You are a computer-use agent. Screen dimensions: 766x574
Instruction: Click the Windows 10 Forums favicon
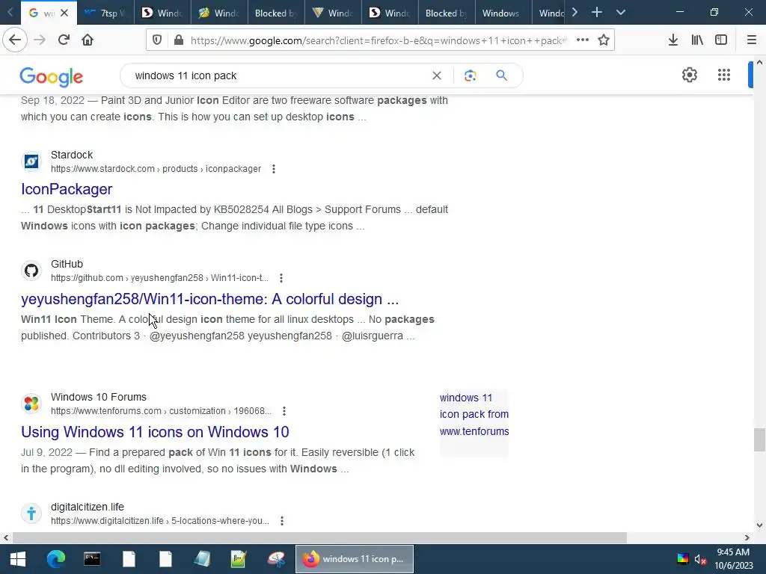point(31,404)
